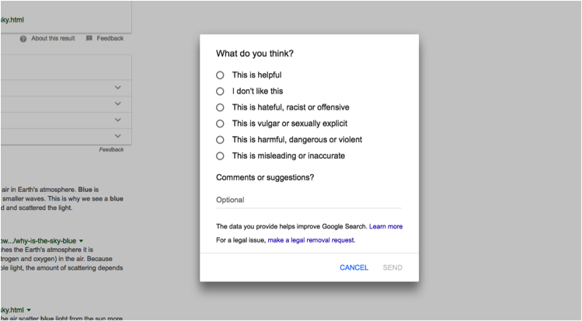Expand the first related question chevron
This screenshot has width=582, height=321.
118,88
